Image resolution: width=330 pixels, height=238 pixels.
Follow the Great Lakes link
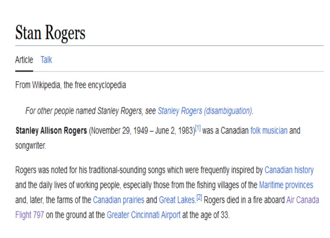[x=177, y=200]
